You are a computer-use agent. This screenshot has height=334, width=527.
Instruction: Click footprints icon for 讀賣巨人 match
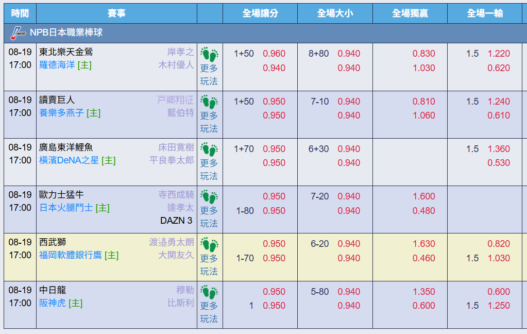(209, 102)
